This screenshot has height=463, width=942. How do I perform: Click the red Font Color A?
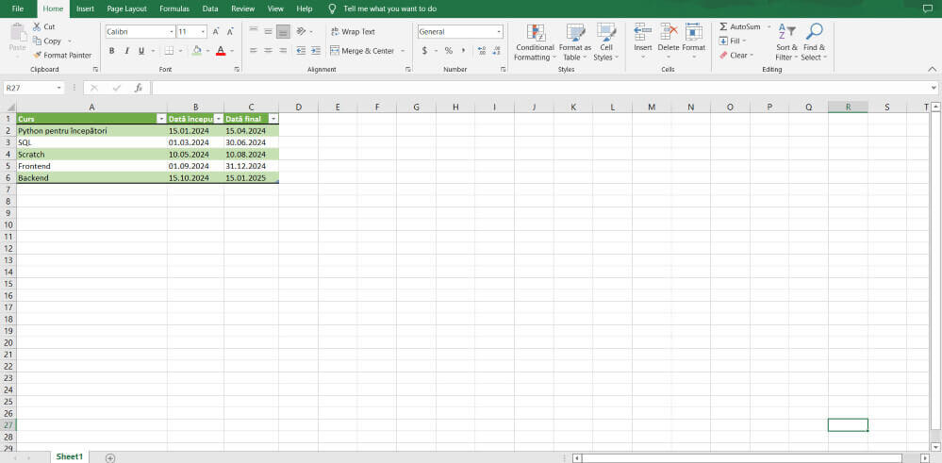pos(221,51)
